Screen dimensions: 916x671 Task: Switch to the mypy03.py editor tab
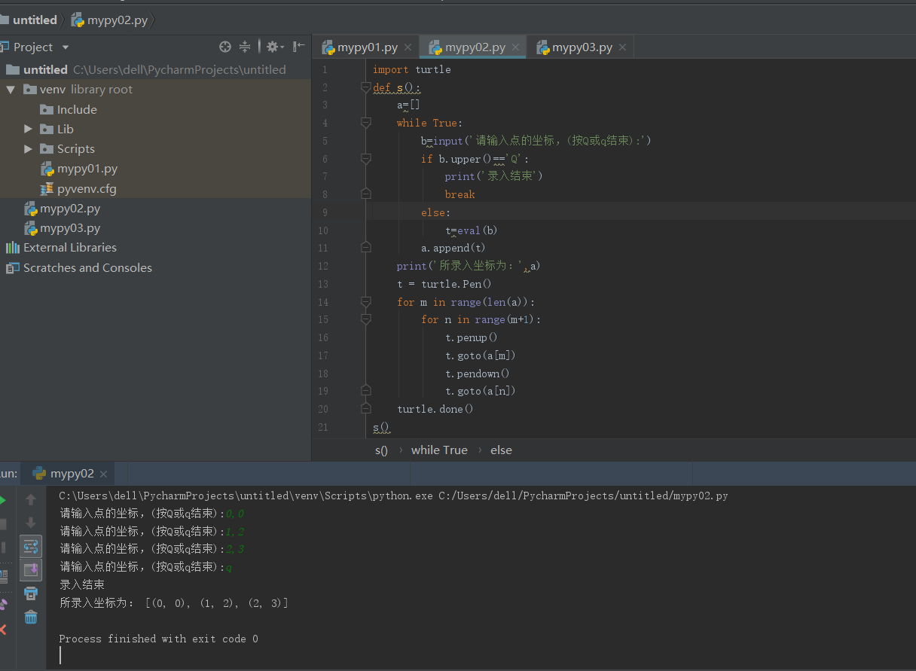click(x=581, y=47)
